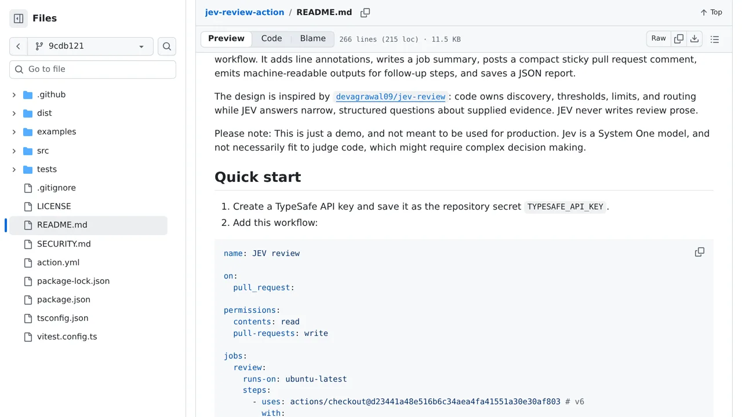Image resolution: width=742 pixels, height=417 pixels.
Task: Click the tsconfig.json file icon
Action: click(x=28, y=318)
